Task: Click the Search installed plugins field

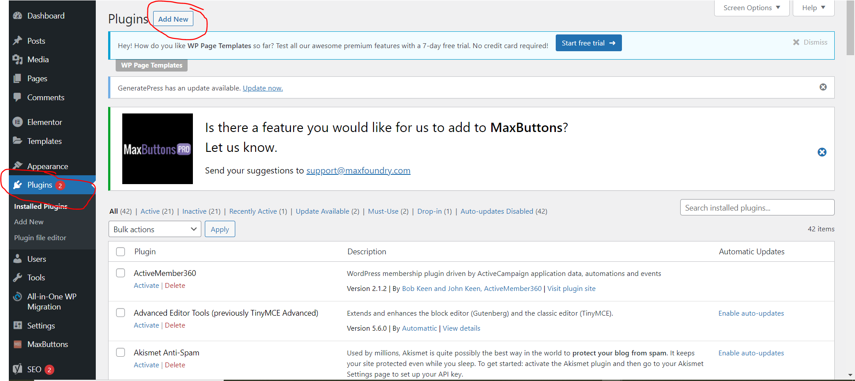Action: [x=757, y=207]
